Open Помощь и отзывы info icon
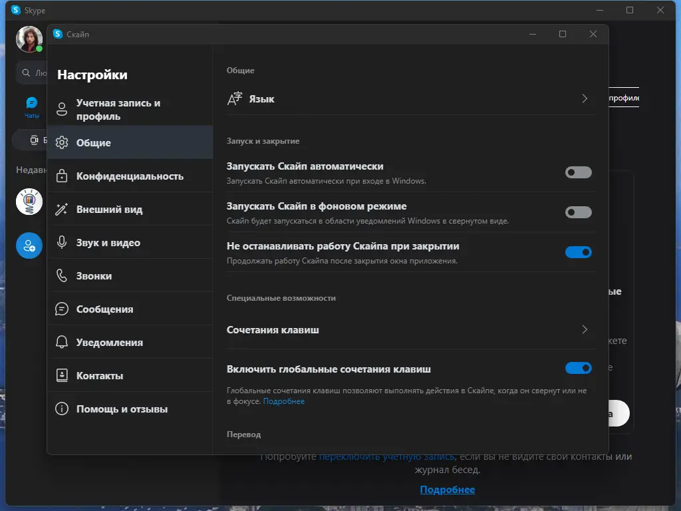The height and width of the screenshot is (511, 681). click(61, 409)
